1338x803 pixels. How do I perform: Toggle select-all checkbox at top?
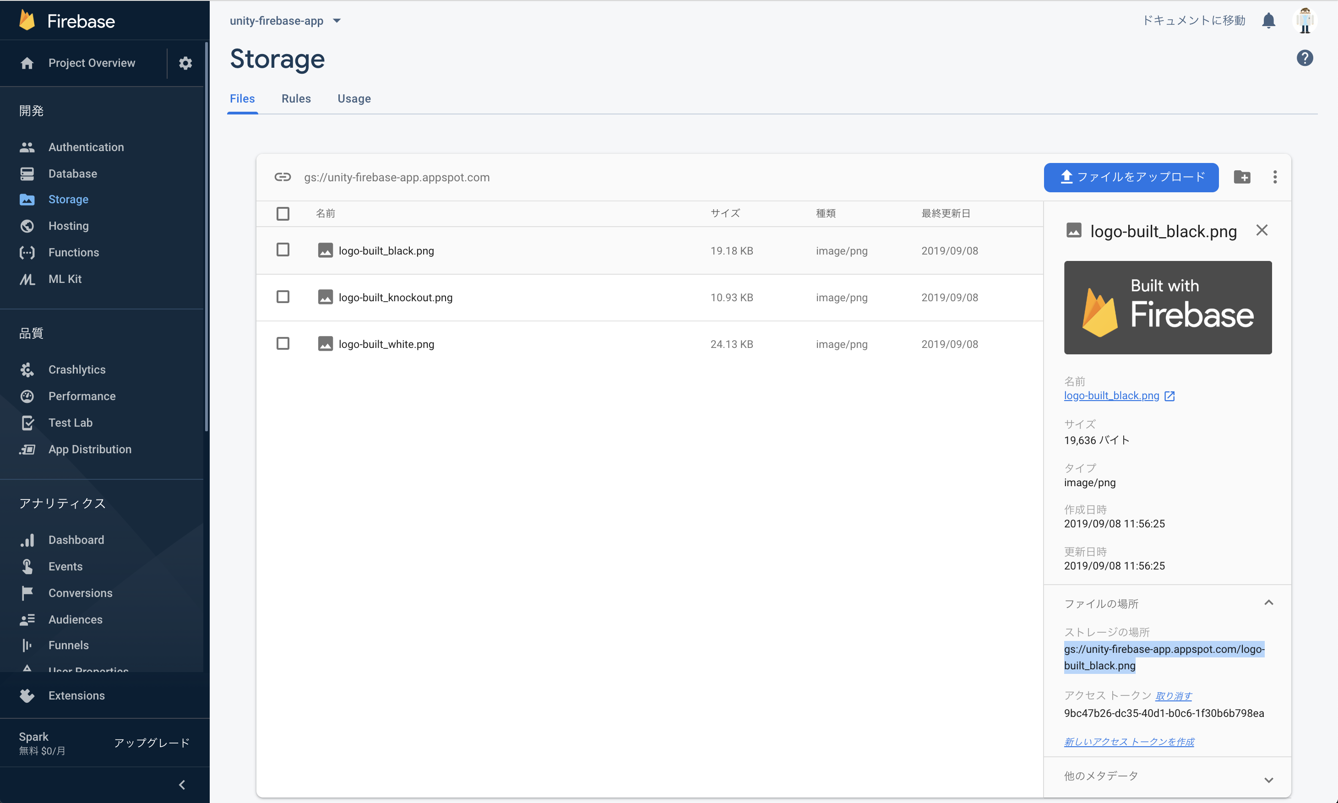coord(283,213)
